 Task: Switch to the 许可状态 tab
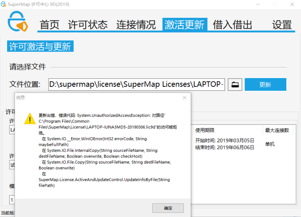88,25
